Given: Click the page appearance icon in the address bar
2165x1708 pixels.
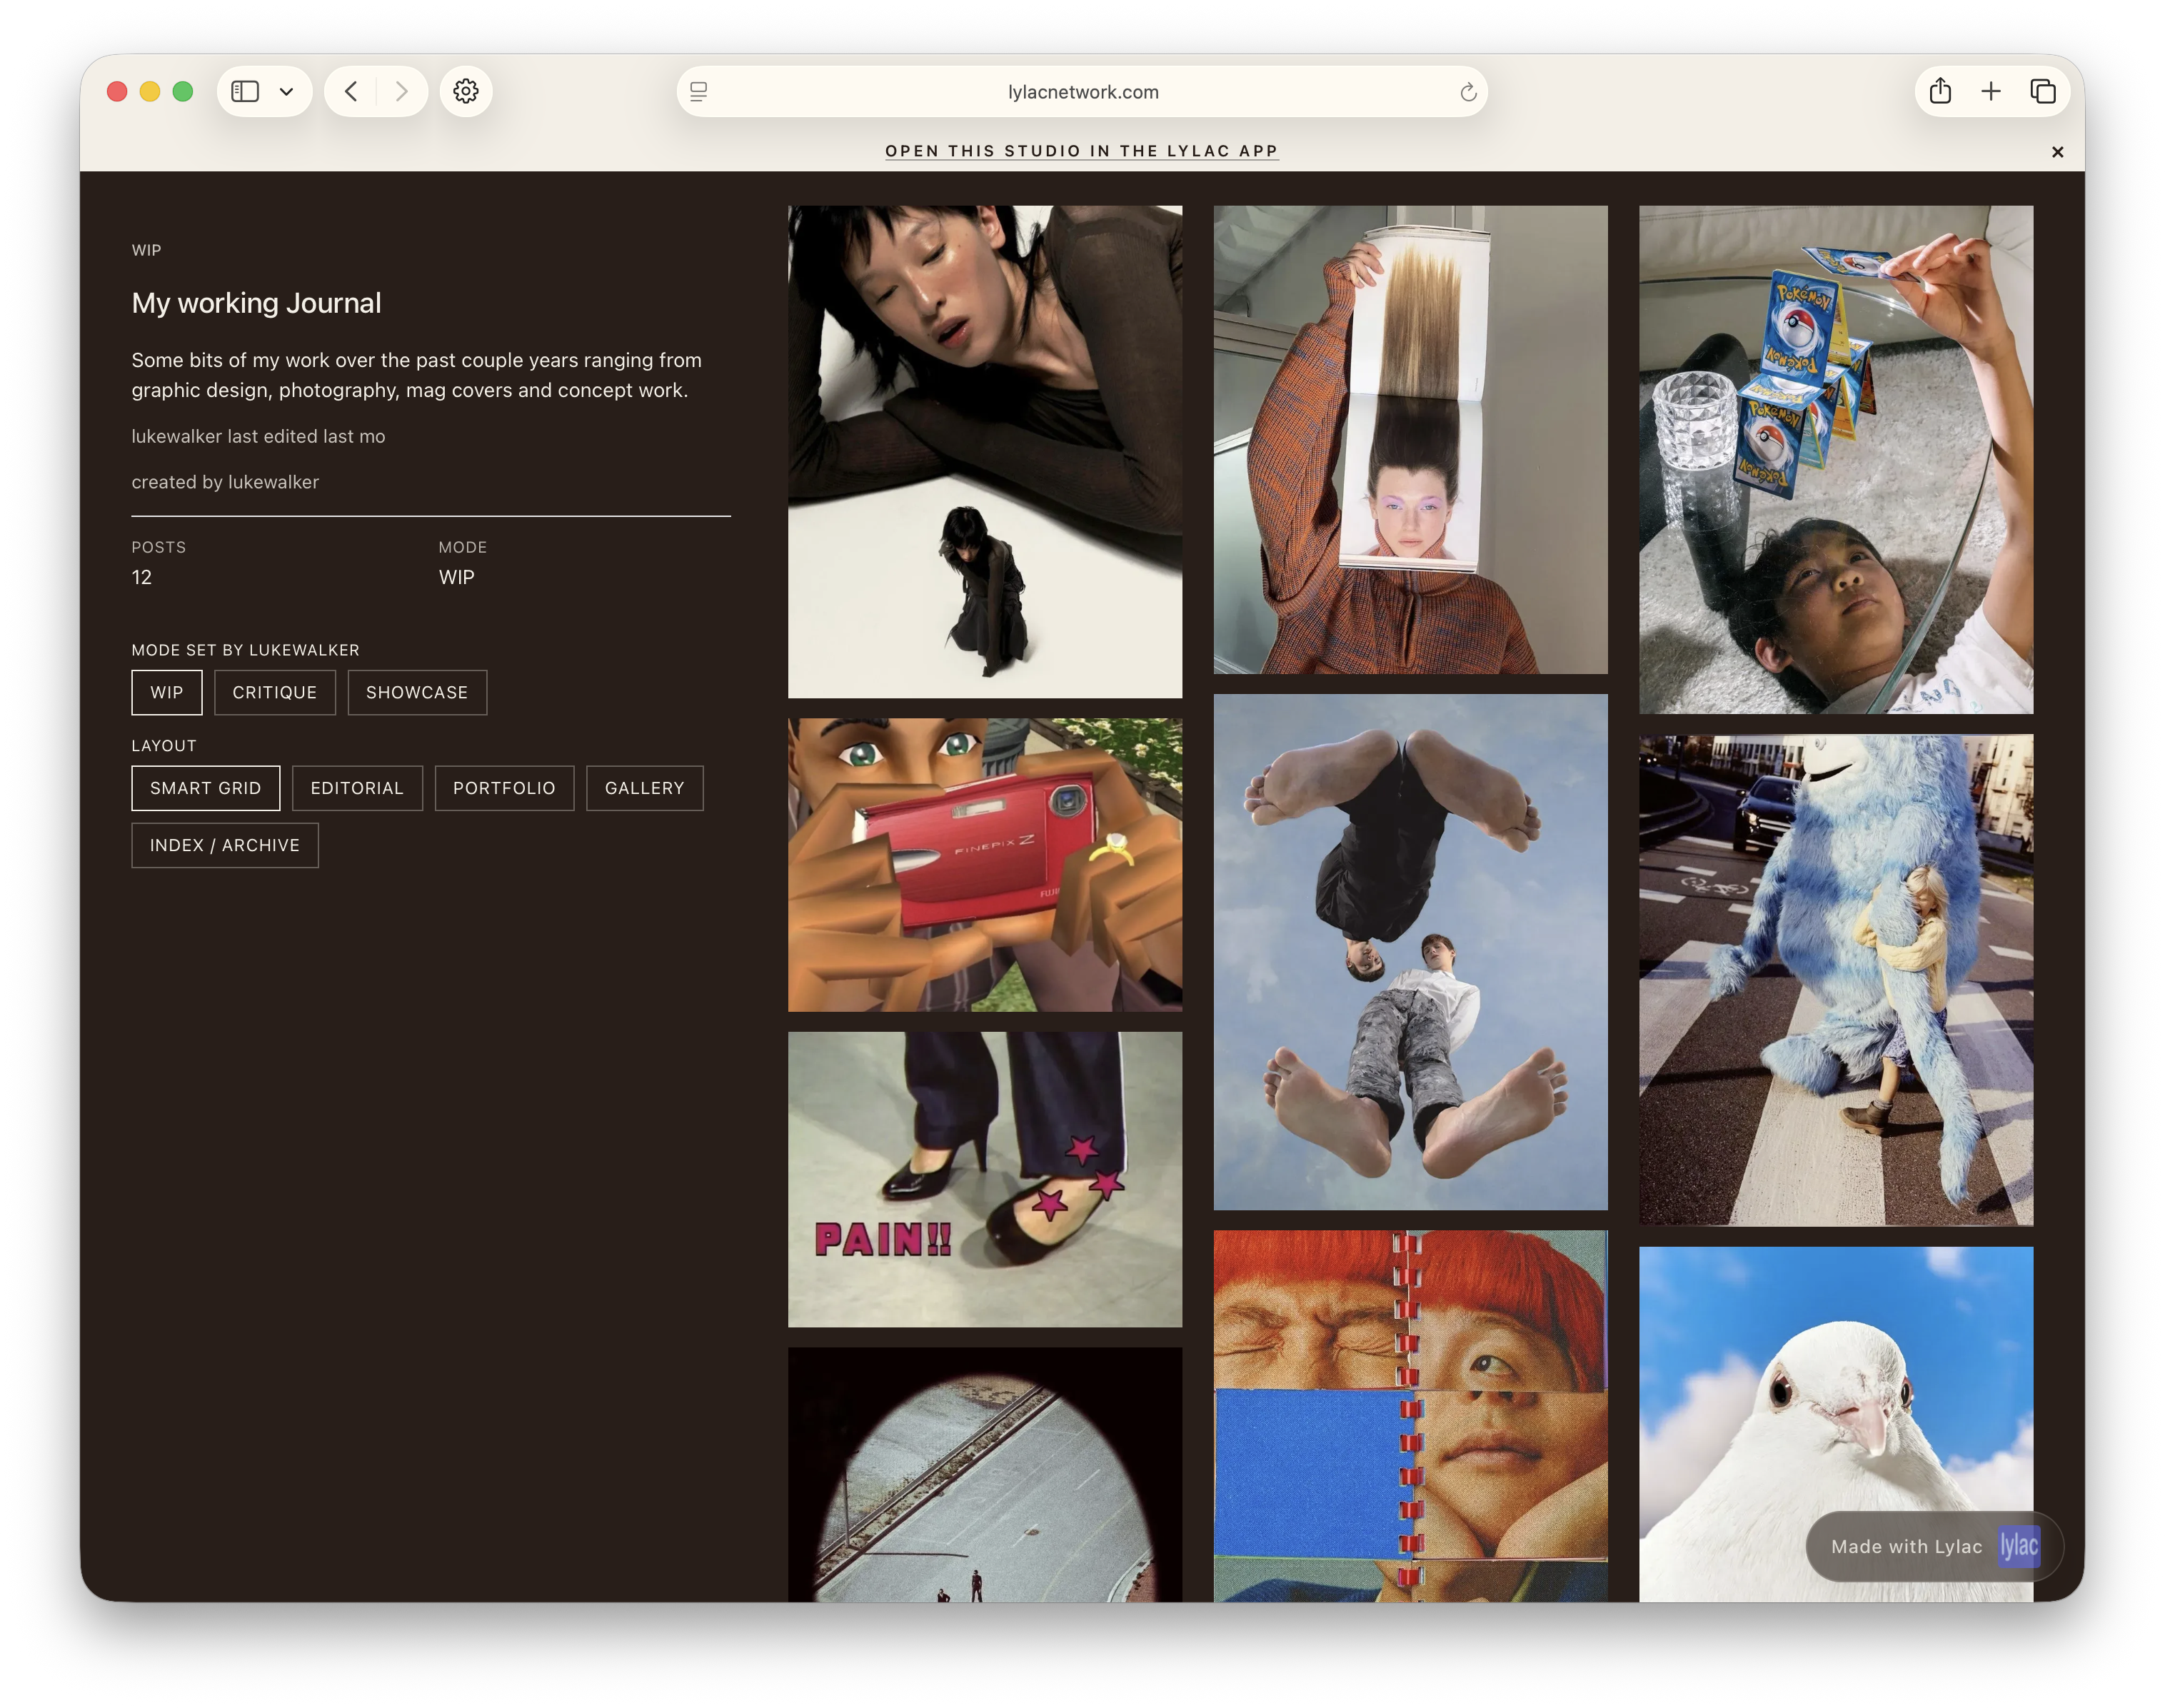Looking at the screenshot, I should click(698, 91).
